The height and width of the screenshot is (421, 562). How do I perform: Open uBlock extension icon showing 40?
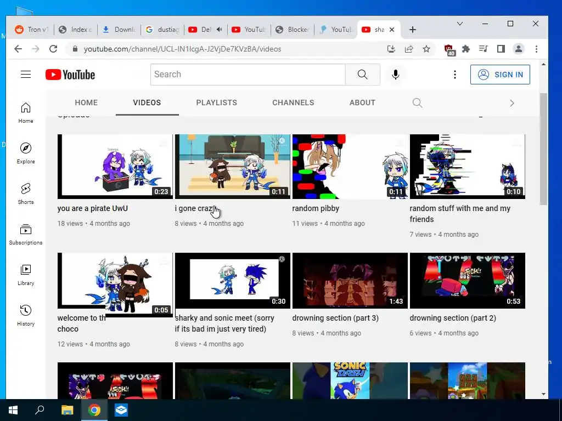(x=449, y=50)
